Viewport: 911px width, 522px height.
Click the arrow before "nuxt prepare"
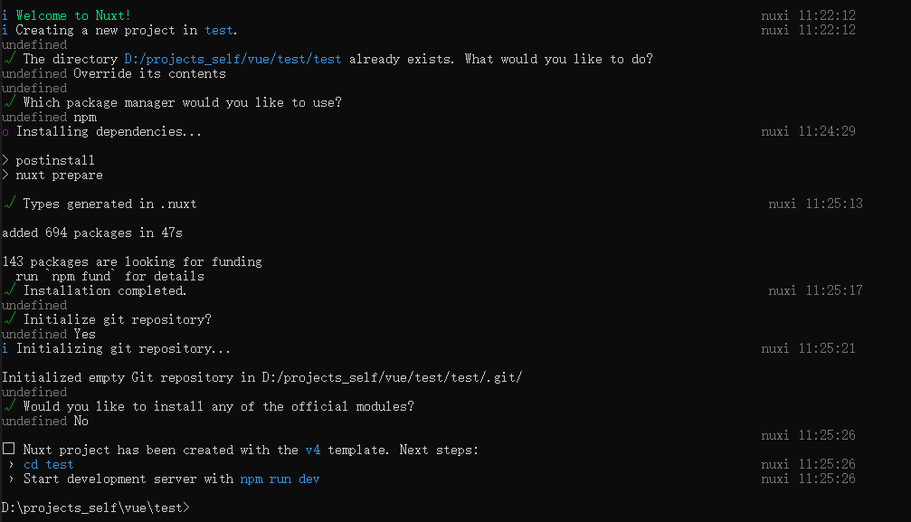[x=5, y=175]
